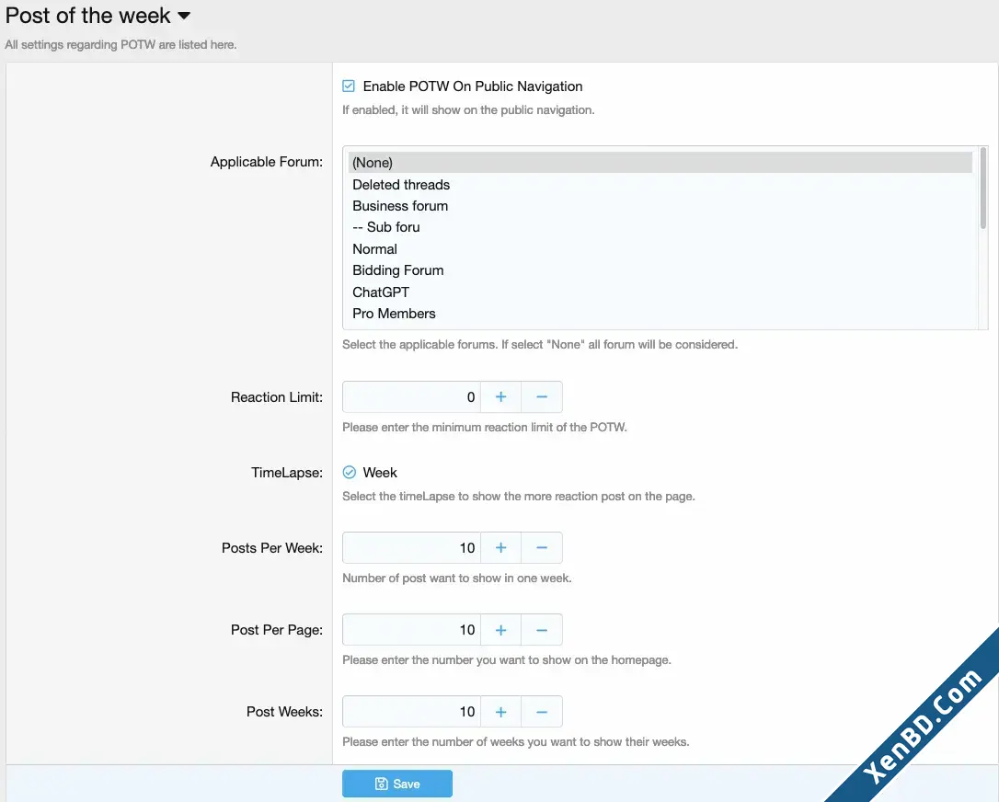
Task: Click the Applicable Forum list scrollbar
Action: tap(983, 188)
